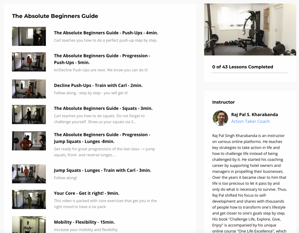Open the Push-Ups 4min lesson thumbnail
The width and height of the screenshot is (299, 233).
pyautogui.click(x=29, y=36)
